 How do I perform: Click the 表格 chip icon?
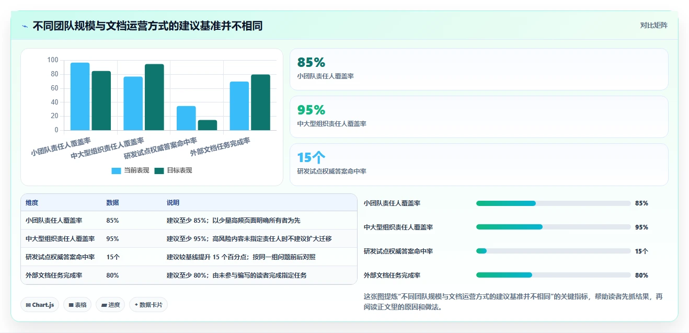click(71, 305)
